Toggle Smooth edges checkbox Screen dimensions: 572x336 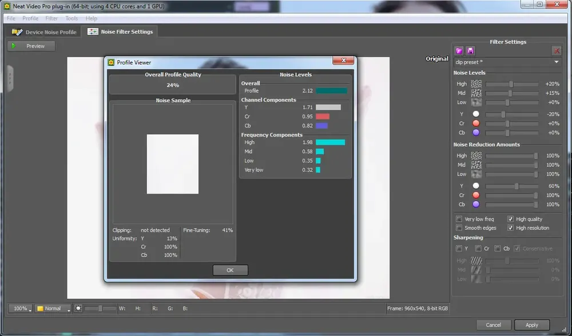pos(459,228)
